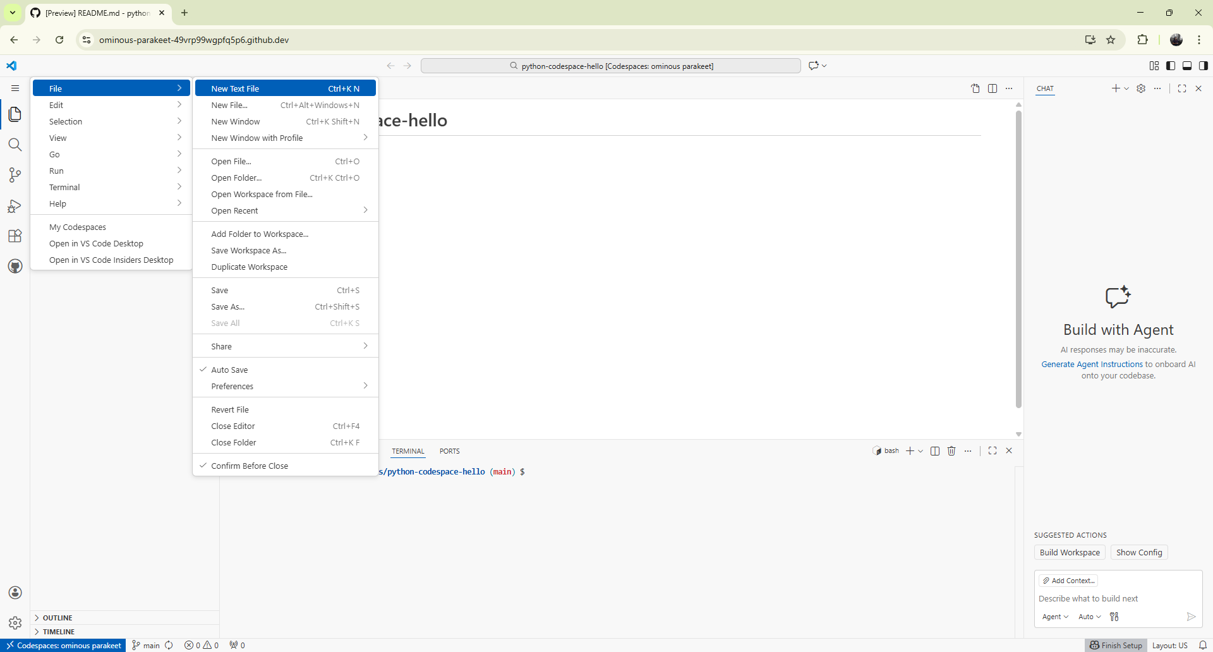Toggle primary side bar visibility

1171,66
